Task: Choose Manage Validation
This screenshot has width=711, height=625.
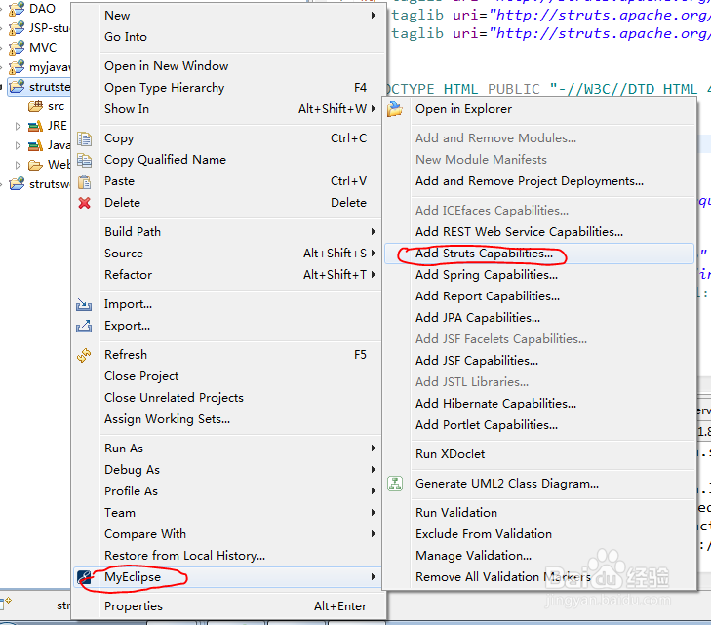Action: [539, 556]
